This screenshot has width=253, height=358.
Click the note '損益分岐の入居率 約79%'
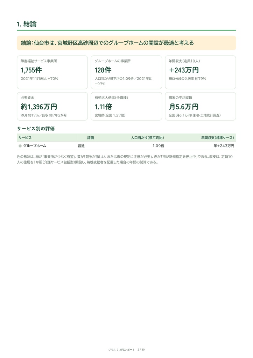188,79
